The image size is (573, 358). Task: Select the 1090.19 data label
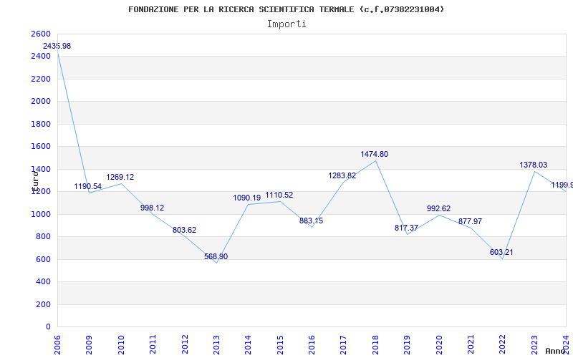coord(247,198)
